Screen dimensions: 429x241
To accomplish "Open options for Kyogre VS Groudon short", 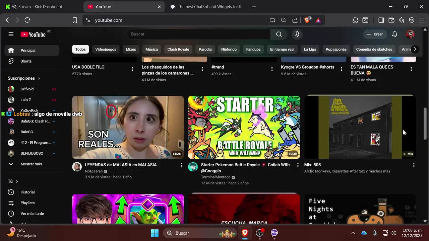I will pos(342,69).
